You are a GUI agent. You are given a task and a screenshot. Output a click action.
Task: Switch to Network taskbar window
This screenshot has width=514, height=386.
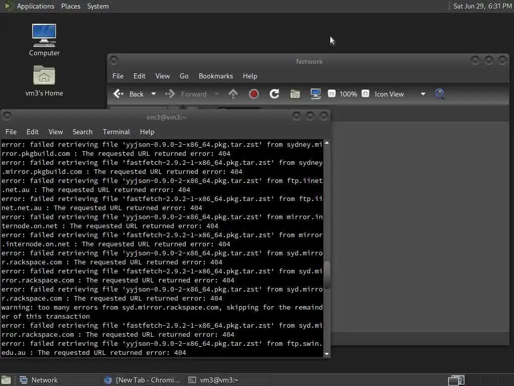click(x=58, y=380)
